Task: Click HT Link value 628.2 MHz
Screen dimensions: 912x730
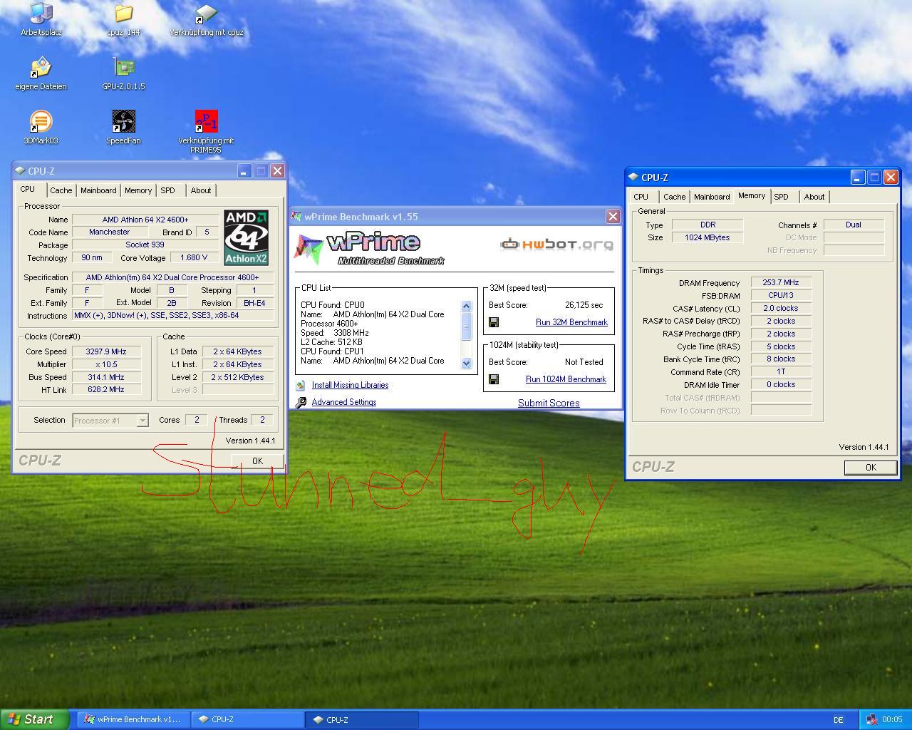Action: (106, 390)
